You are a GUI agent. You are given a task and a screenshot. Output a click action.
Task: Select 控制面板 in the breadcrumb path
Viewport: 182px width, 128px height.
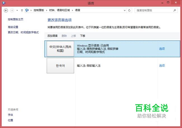click(39, 10)
